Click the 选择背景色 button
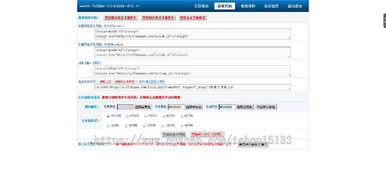Screen dimensions: 386x178 [x=143, y=107]
